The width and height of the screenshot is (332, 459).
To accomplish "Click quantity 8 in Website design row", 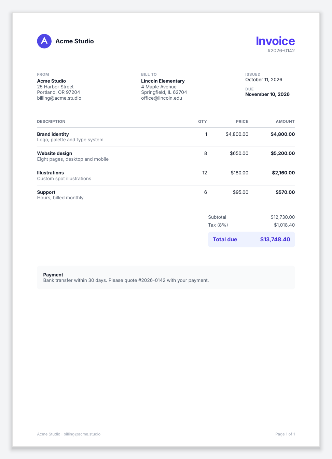I will [x=206, y=153].
